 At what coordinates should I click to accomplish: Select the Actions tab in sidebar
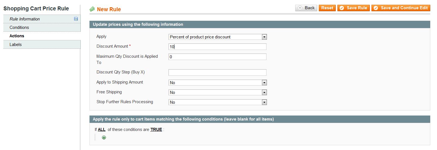coord(17,36)
